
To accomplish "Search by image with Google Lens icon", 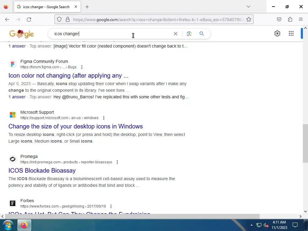I will pos(189,34).
